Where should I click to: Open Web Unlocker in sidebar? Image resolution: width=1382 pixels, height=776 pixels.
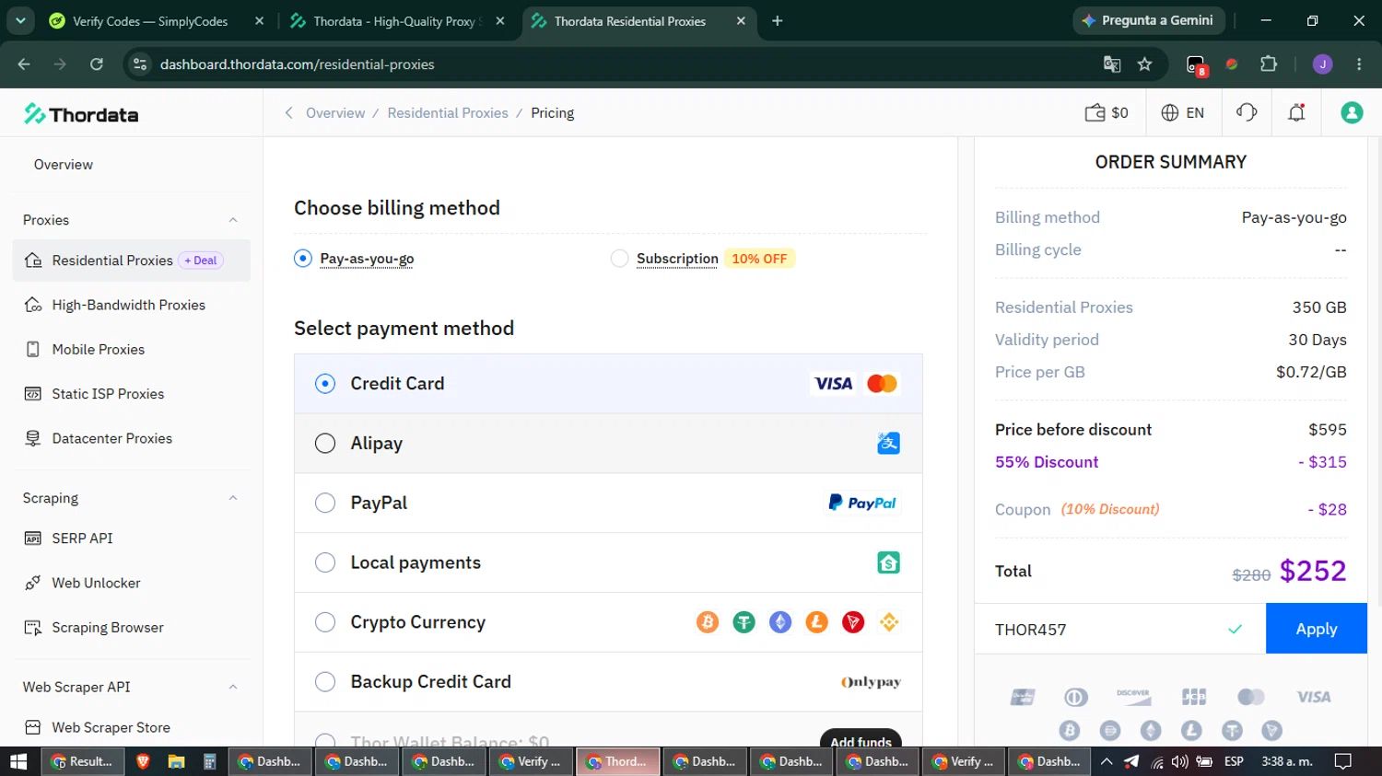pos(132,583)
